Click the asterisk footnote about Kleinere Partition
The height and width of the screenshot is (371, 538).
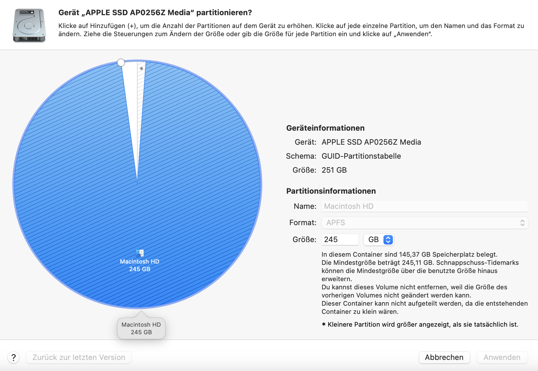[420, 324]
